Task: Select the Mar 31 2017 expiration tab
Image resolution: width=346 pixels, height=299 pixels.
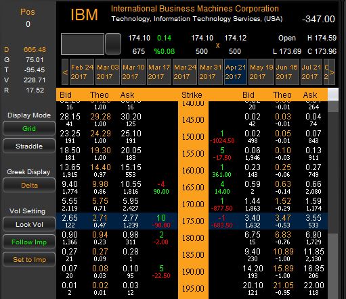Action: [211, 72]
